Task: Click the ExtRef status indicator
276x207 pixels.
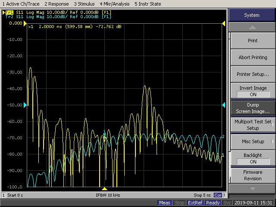Action: tap(195, 203)
